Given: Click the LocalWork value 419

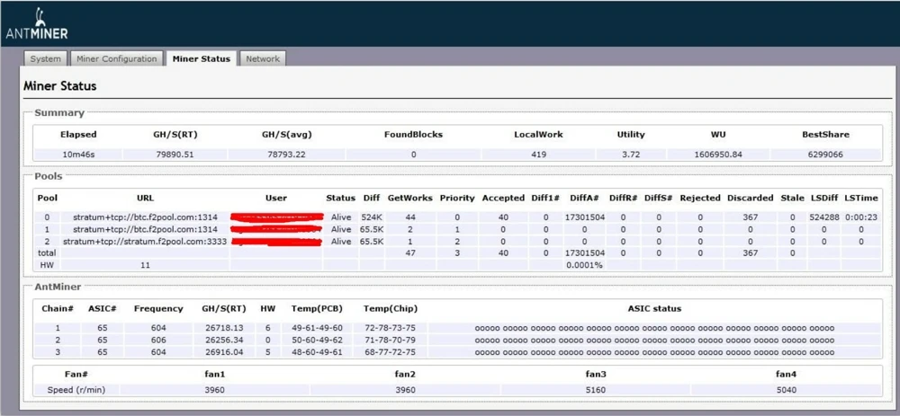Looking at the screenshot, I should coord(538,155).
